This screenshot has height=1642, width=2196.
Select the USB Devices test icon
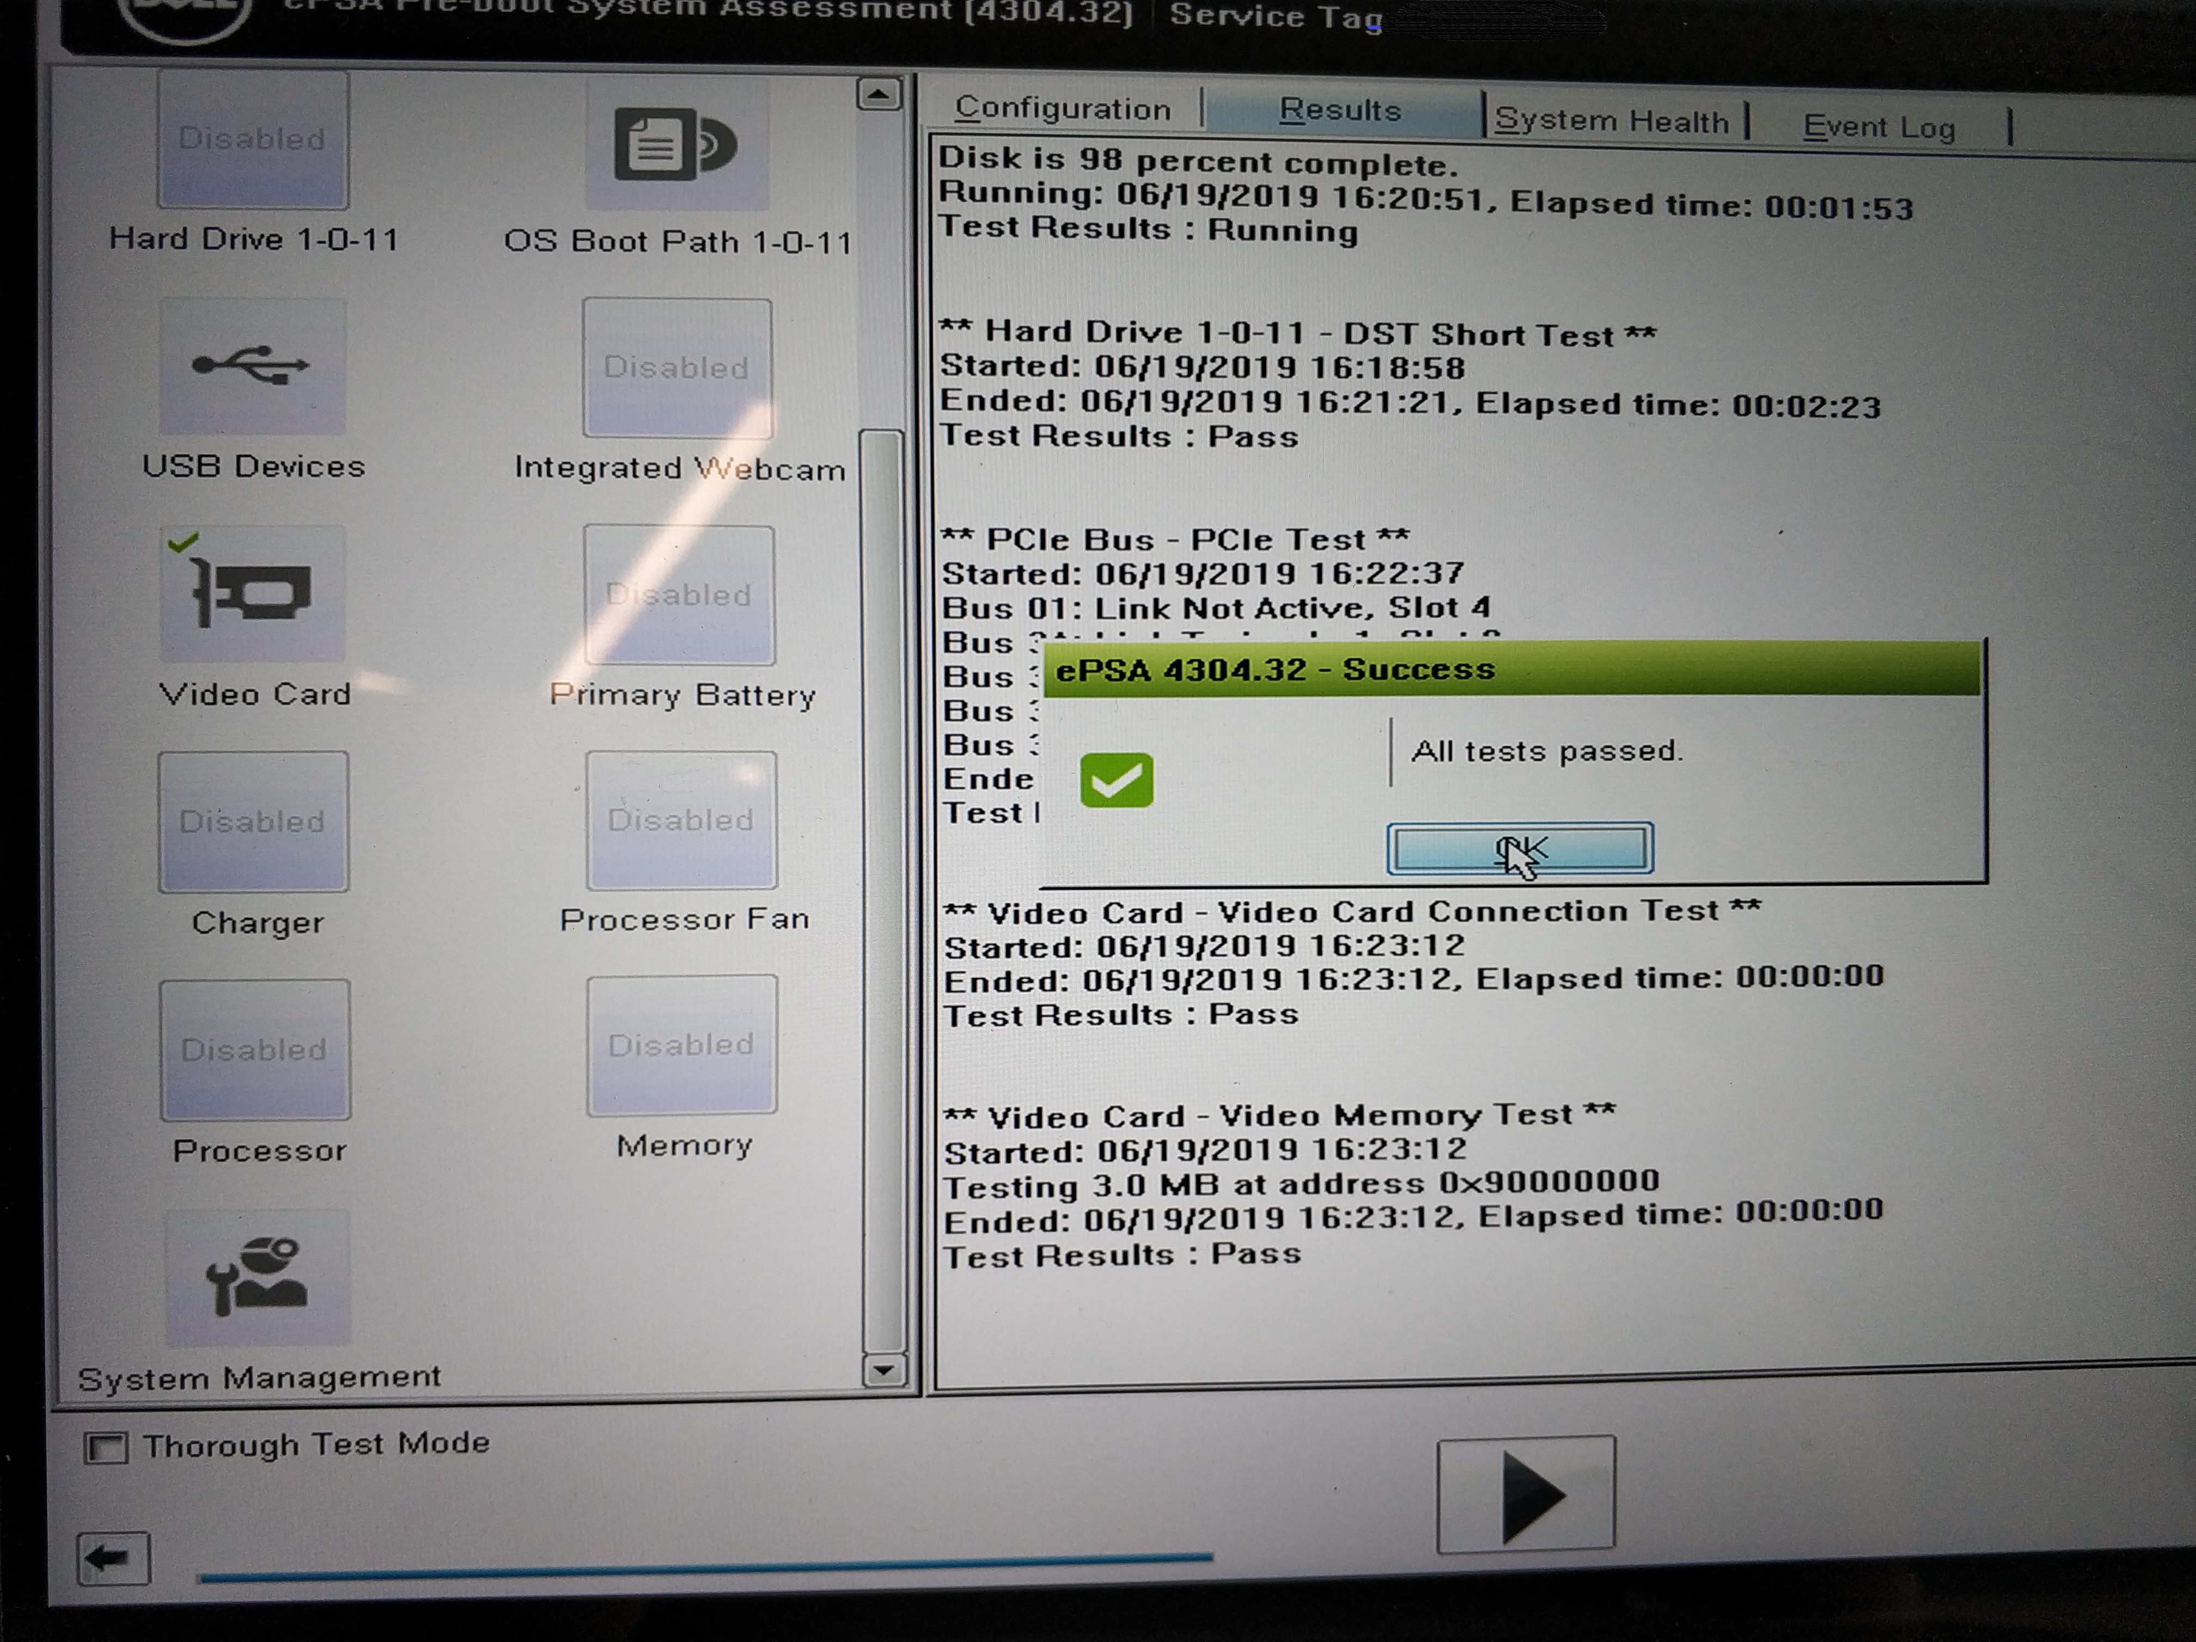[x=252, y=366]
